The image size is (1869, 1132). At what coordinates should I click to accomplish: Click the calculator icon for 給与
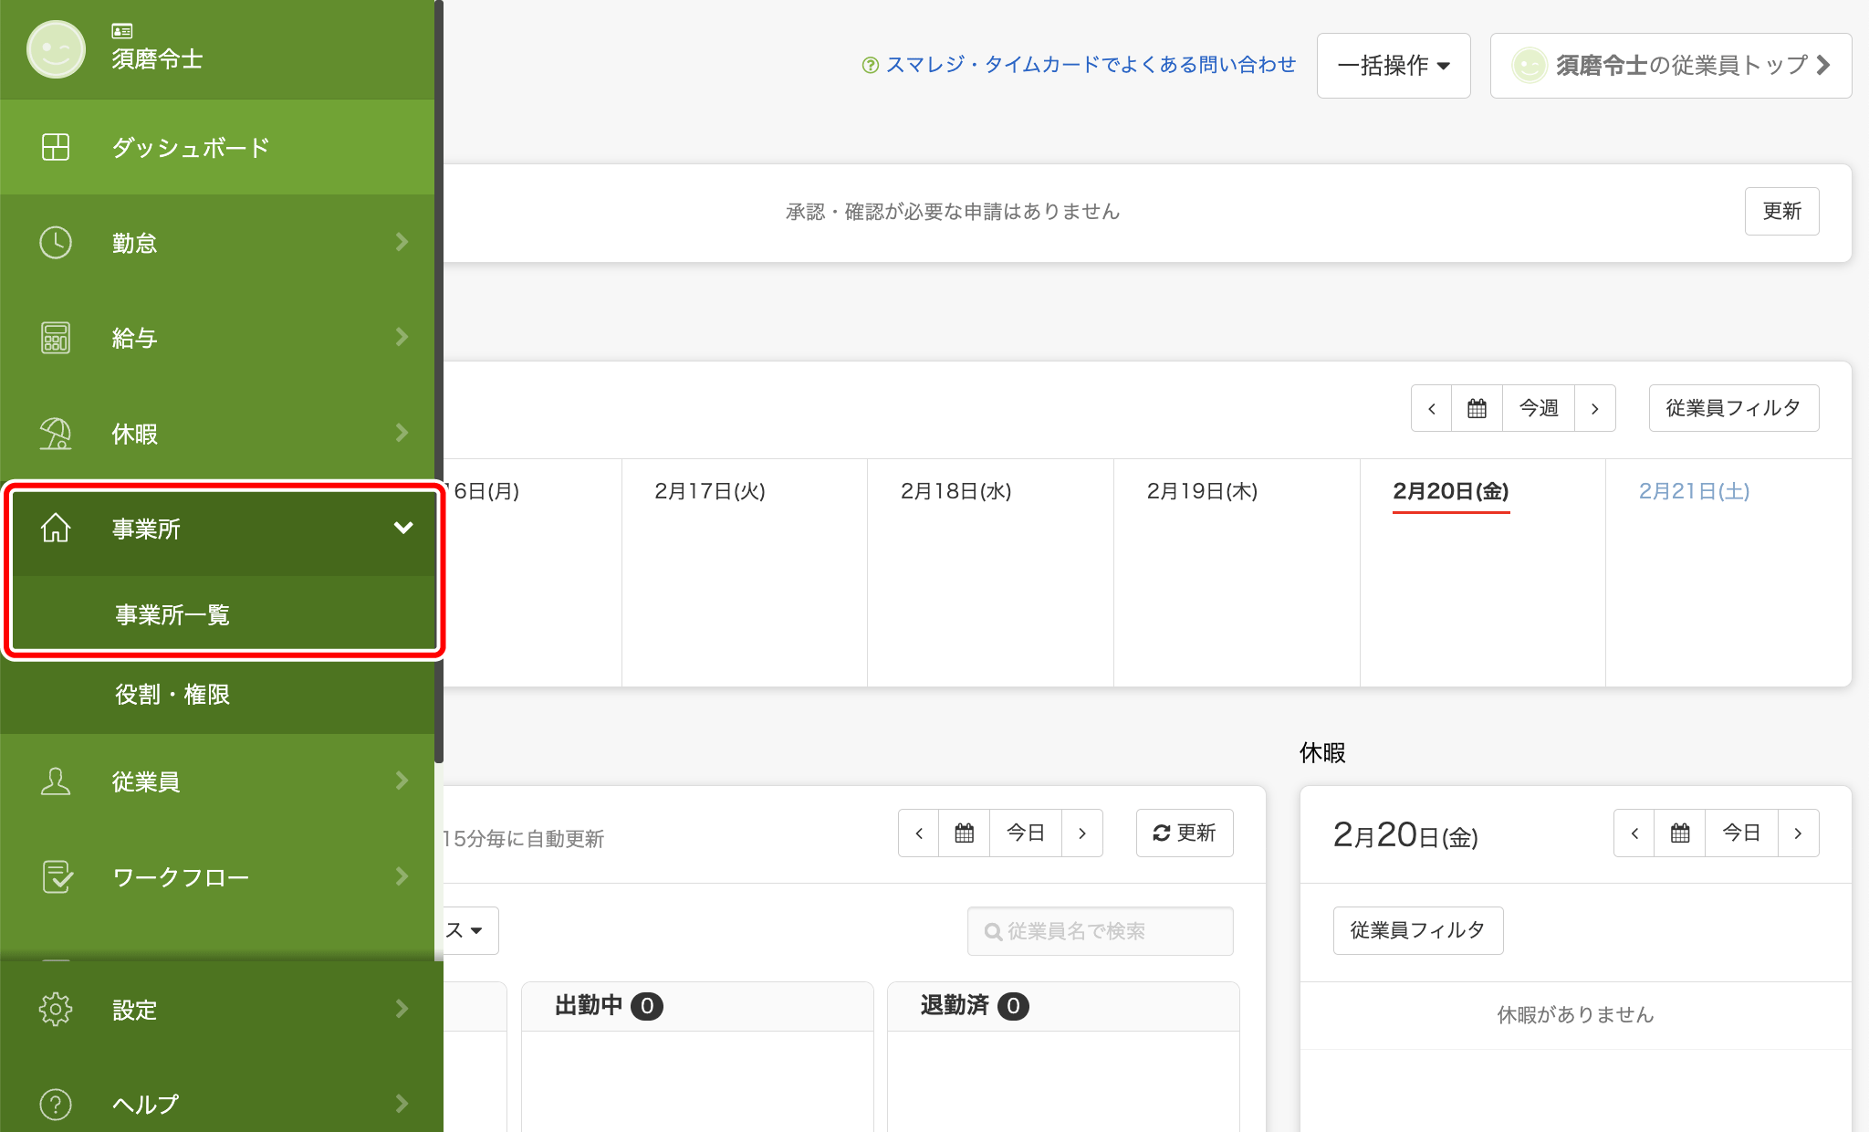pyautogui.click(x=56, y=338)
